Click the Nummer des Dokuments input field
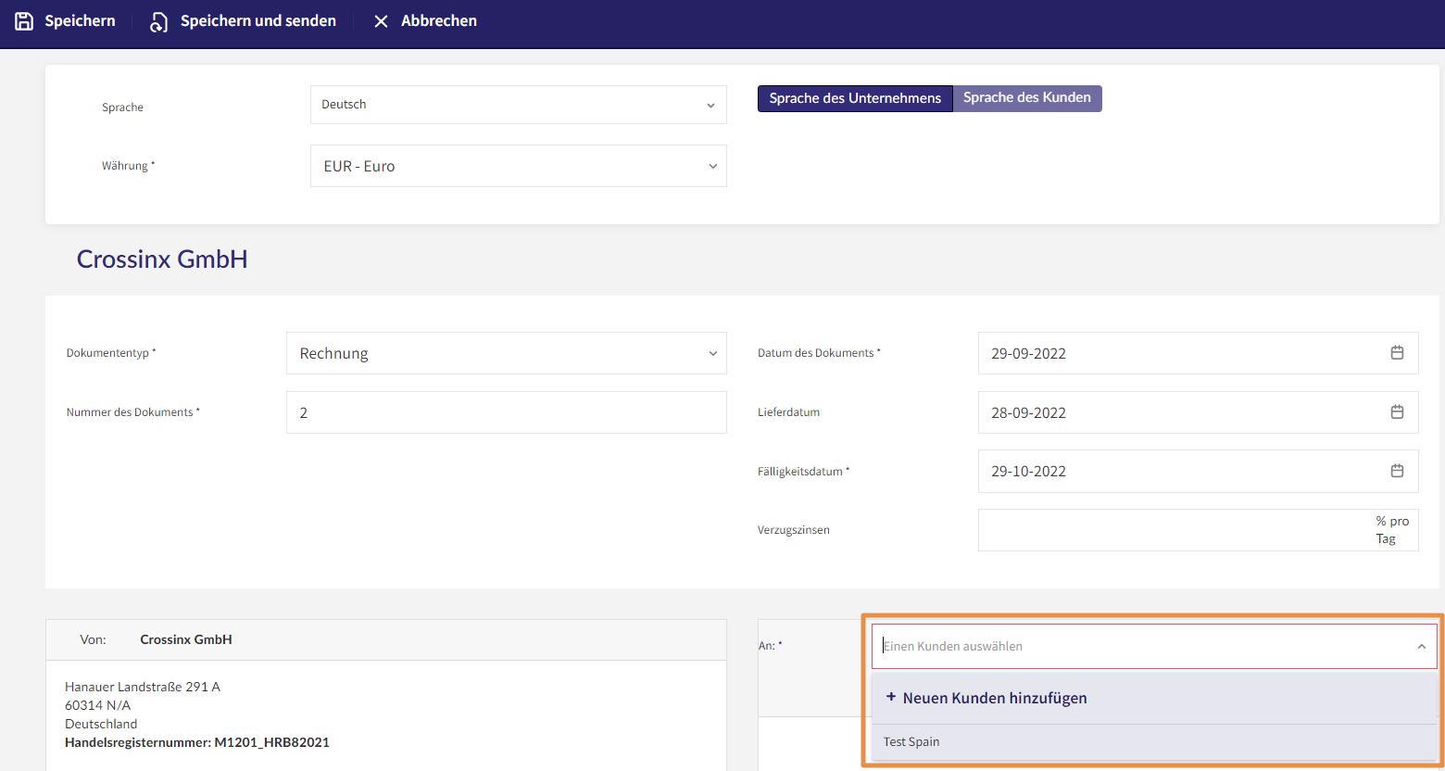Viewport: 1445px width, 771px height. 507,412
